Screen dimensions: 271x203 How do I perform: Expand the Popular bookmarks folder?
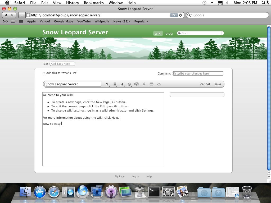(x=141, y=21)
